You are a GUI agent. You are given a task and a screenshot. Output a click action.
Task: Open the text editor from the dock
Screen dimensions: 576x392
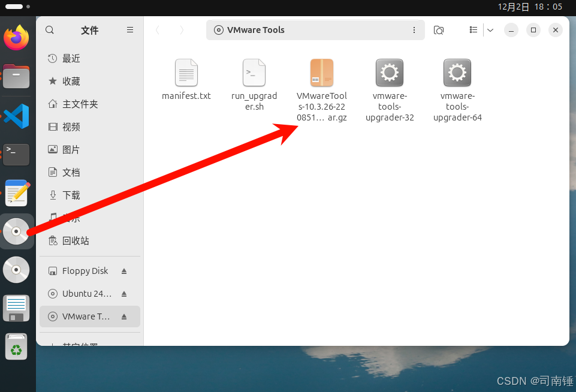[16, 193]
